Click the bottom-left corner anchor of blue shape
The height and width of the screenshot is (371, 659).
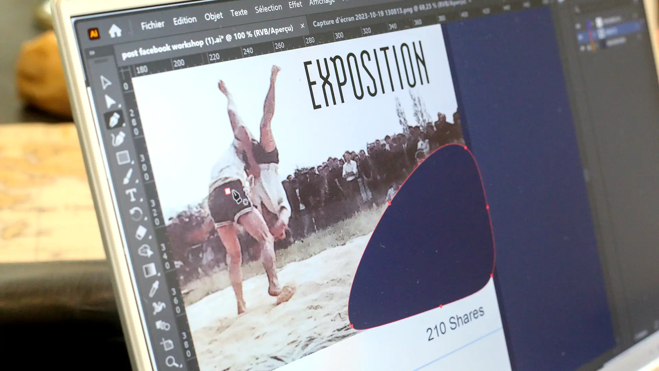[351, 326]
